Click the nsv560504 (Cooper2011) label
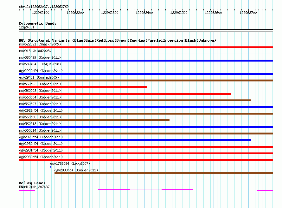This screenshot has width=282, height=208. [x=40, y=97]
